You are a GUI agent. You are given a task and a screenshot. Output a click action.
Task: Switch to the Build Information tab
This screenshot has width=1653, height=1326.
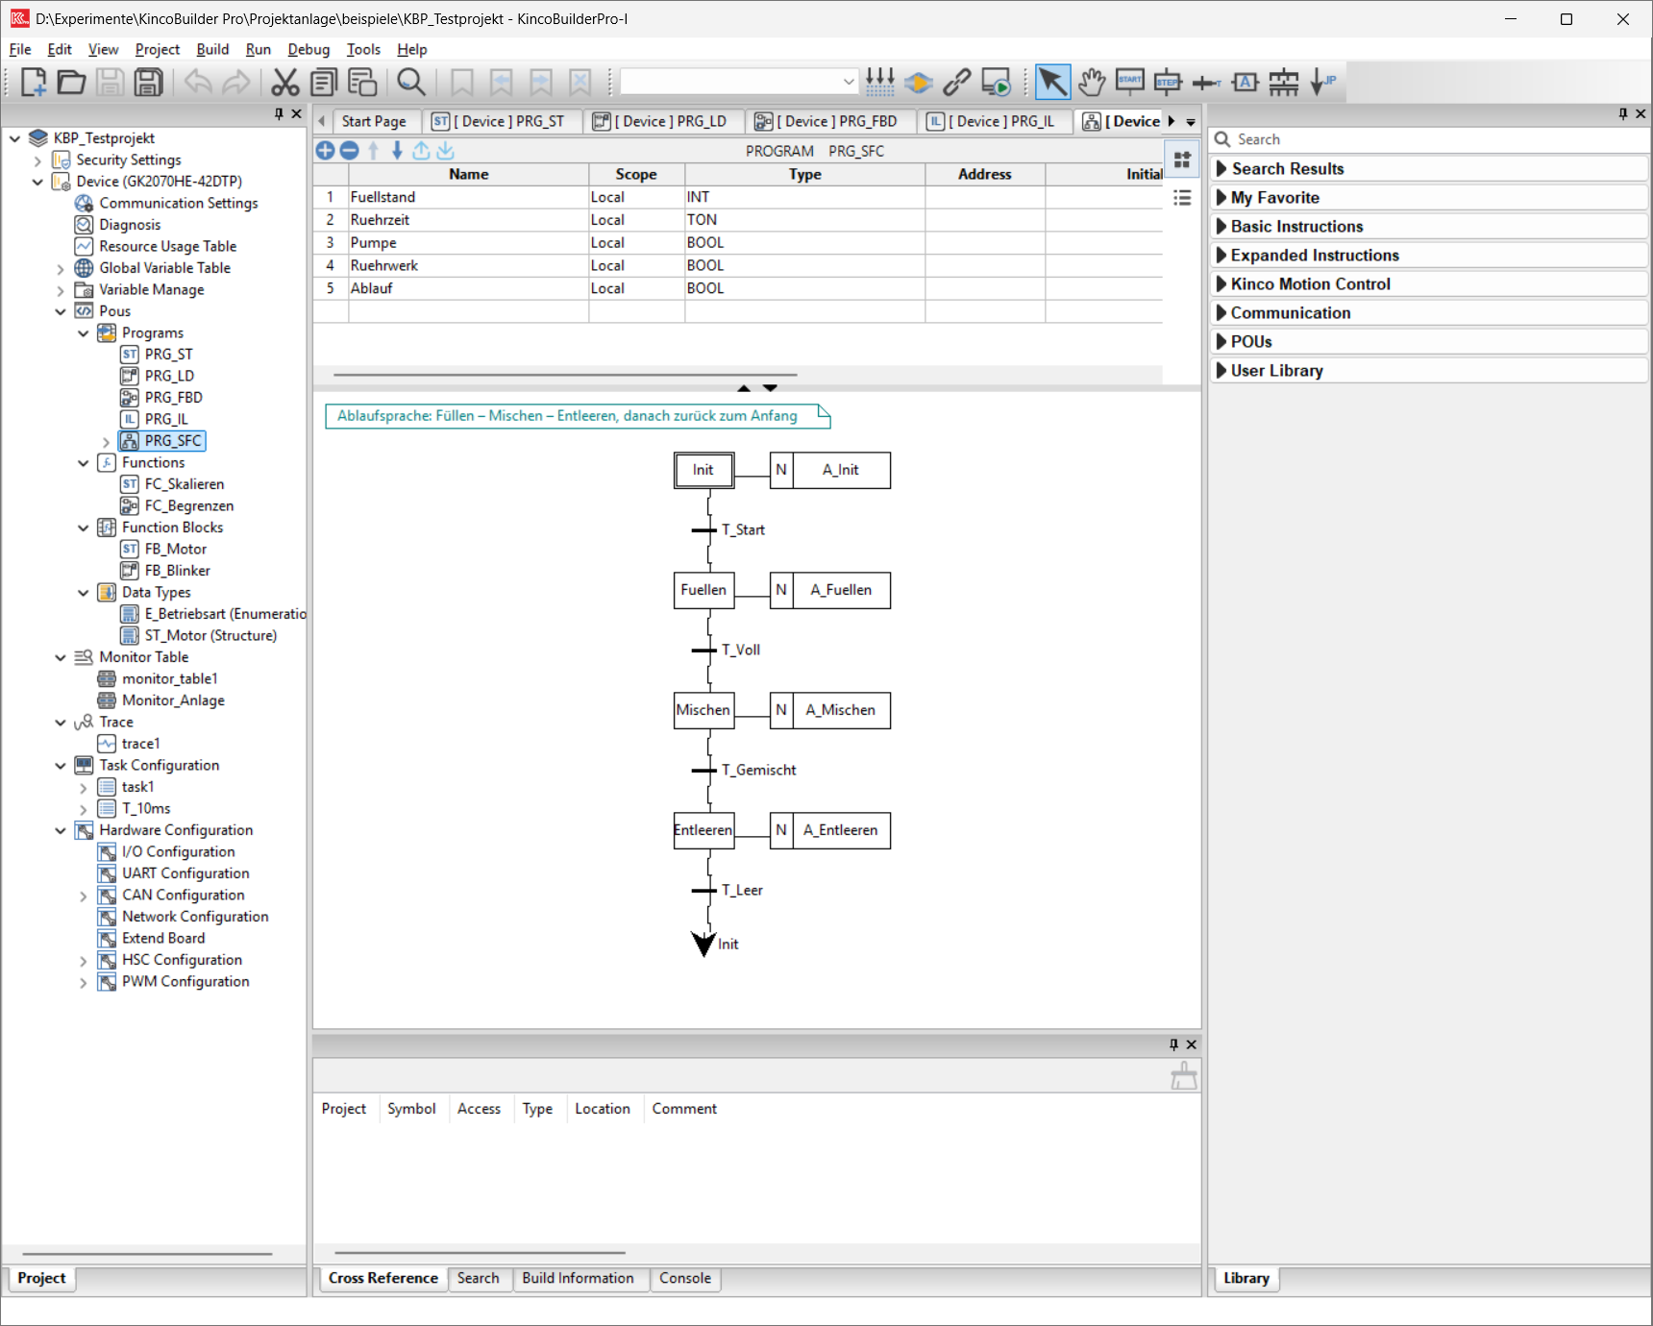pyautogui.click(x=578, y=1278)
